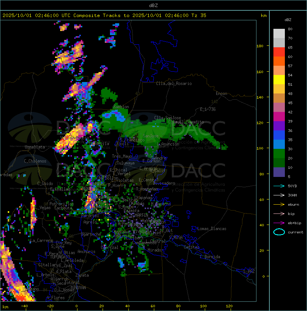The width and height of the screenshot is (307, 311).
Task: Click the 'Mirador' map label
Action: [156, 250]
